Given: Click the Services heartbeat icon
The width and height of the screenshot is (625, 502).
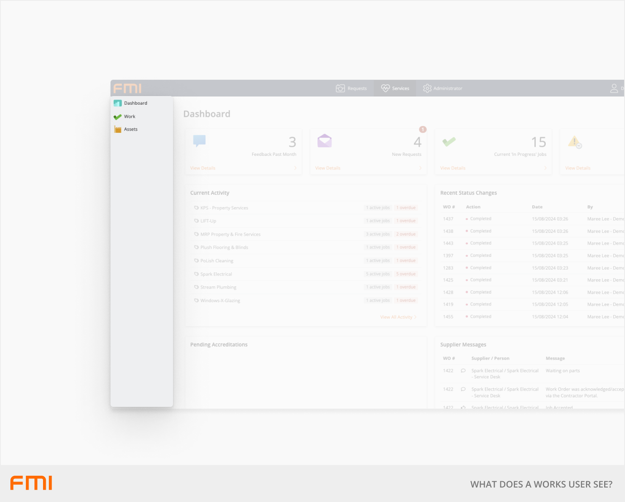Looking at the screenshot, I should (x=385, y=88).
